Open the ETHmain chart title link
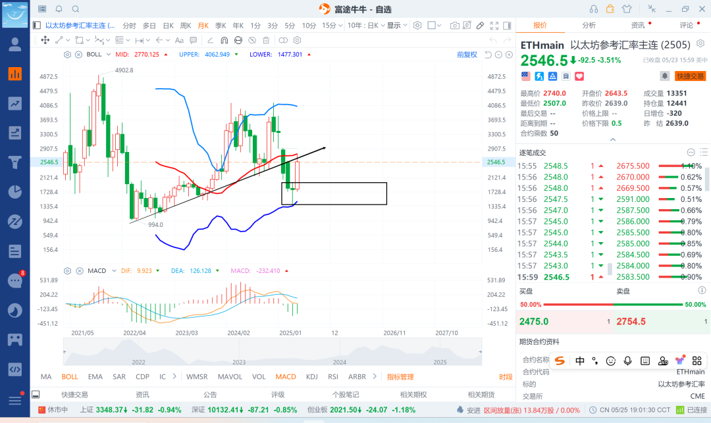The height and width of the screenshot is (423, 711). point(80,26)
